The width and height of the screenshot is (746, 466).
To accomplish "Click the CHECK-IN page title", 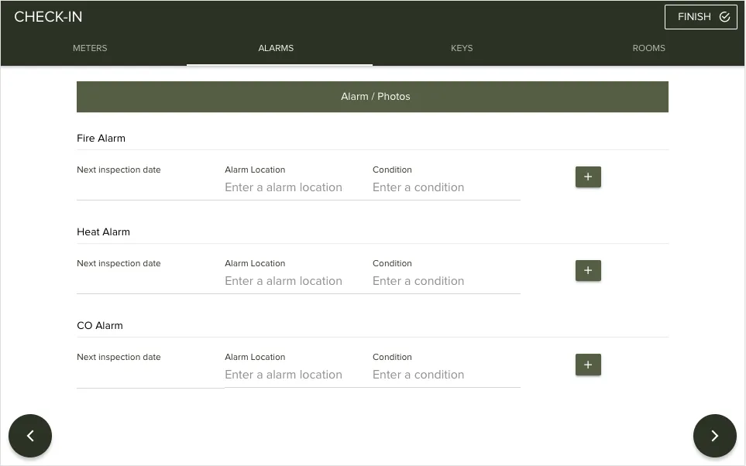I will (48, 17).
